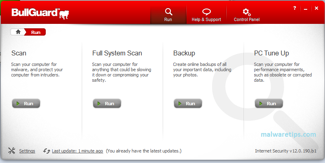Click the 'anything that could be slowing' description

click(121, 72)
